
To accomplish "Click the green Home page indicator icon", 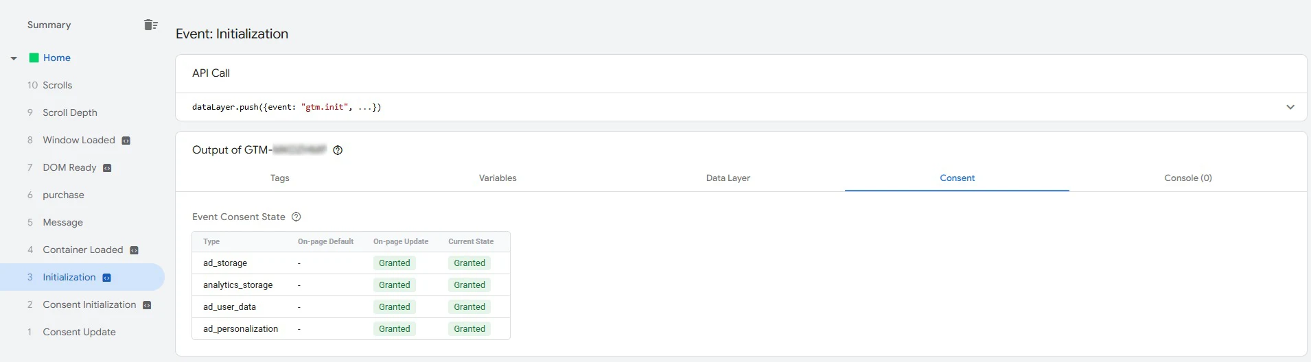I will coord(34,58).
